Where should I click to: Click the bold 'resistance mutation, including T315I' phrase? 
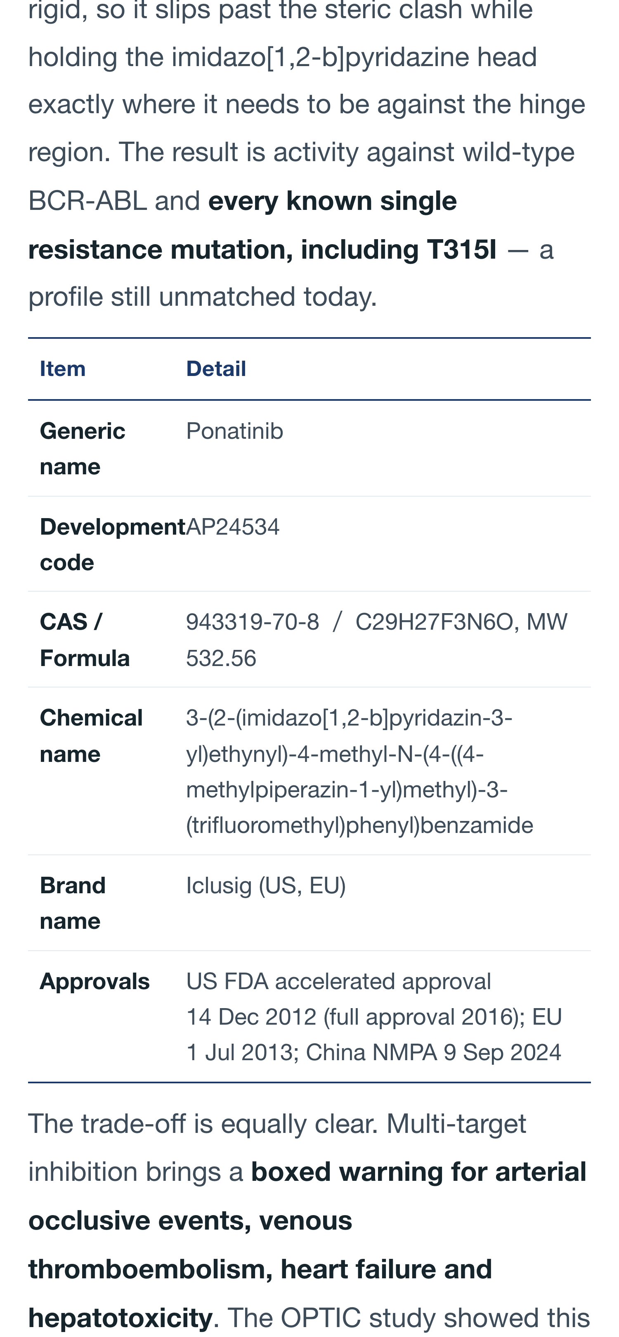[262, 249]
